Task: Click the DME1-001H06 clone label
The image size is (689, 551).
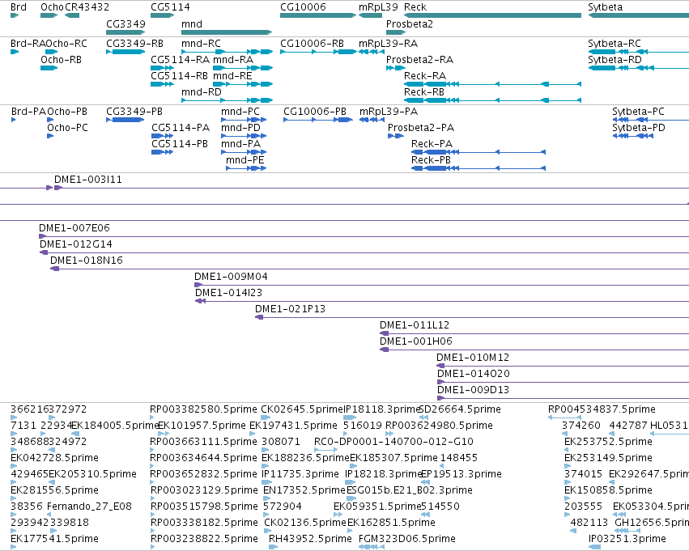Action: (x=415, y=341)
